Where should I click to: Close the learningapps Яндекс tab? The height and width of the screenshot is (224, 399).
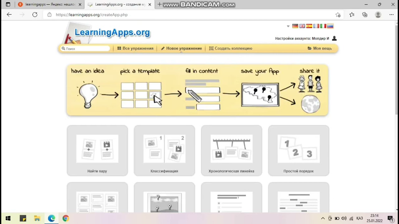click(x=80, y=5)
